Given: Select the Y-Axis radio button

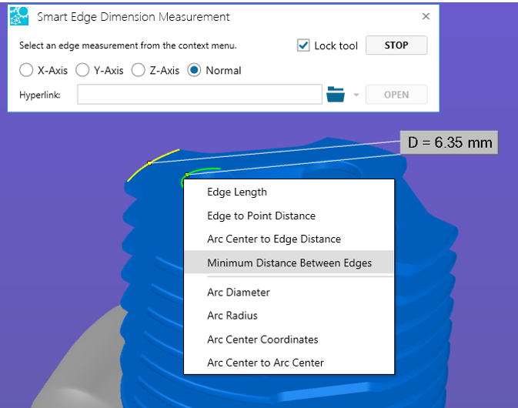Looking at the screenshot, I should pos(82,70).
